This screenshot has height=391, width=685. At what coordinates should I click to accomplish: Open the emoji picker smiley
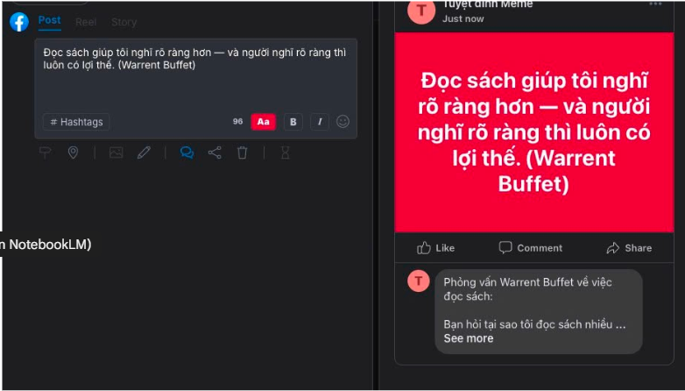click(342, 122)
